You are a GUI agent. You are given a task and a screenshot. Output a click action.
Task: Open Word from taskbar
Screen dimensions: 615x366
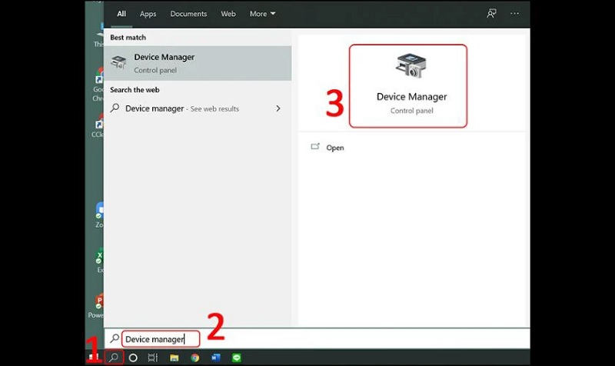pos(216,358)
